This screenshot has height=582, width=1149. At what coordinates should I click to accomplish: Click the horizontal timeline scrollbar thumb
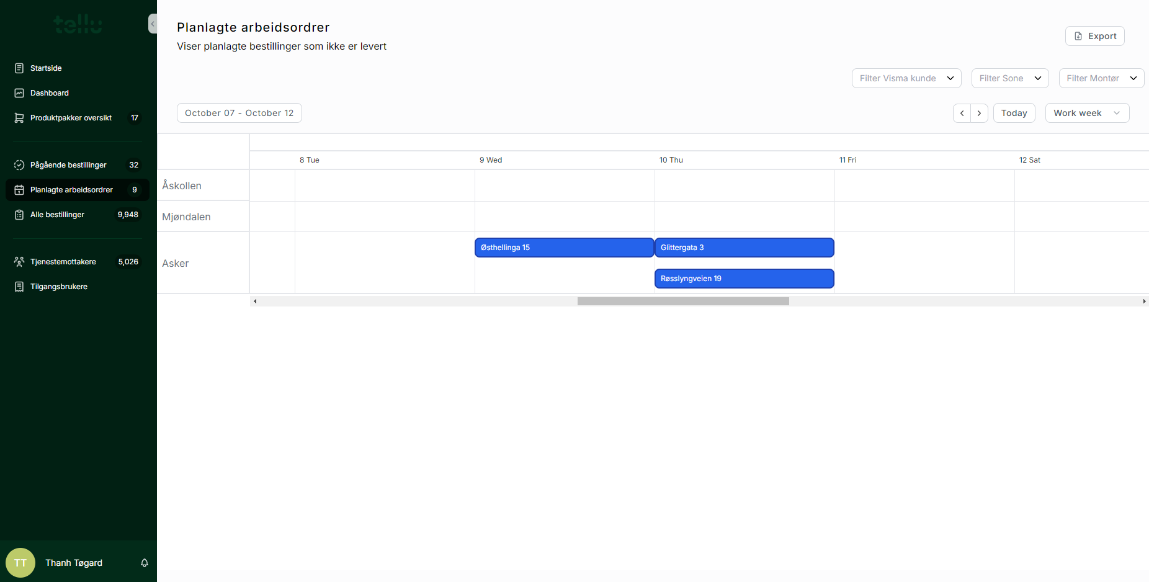pos(682,302)
